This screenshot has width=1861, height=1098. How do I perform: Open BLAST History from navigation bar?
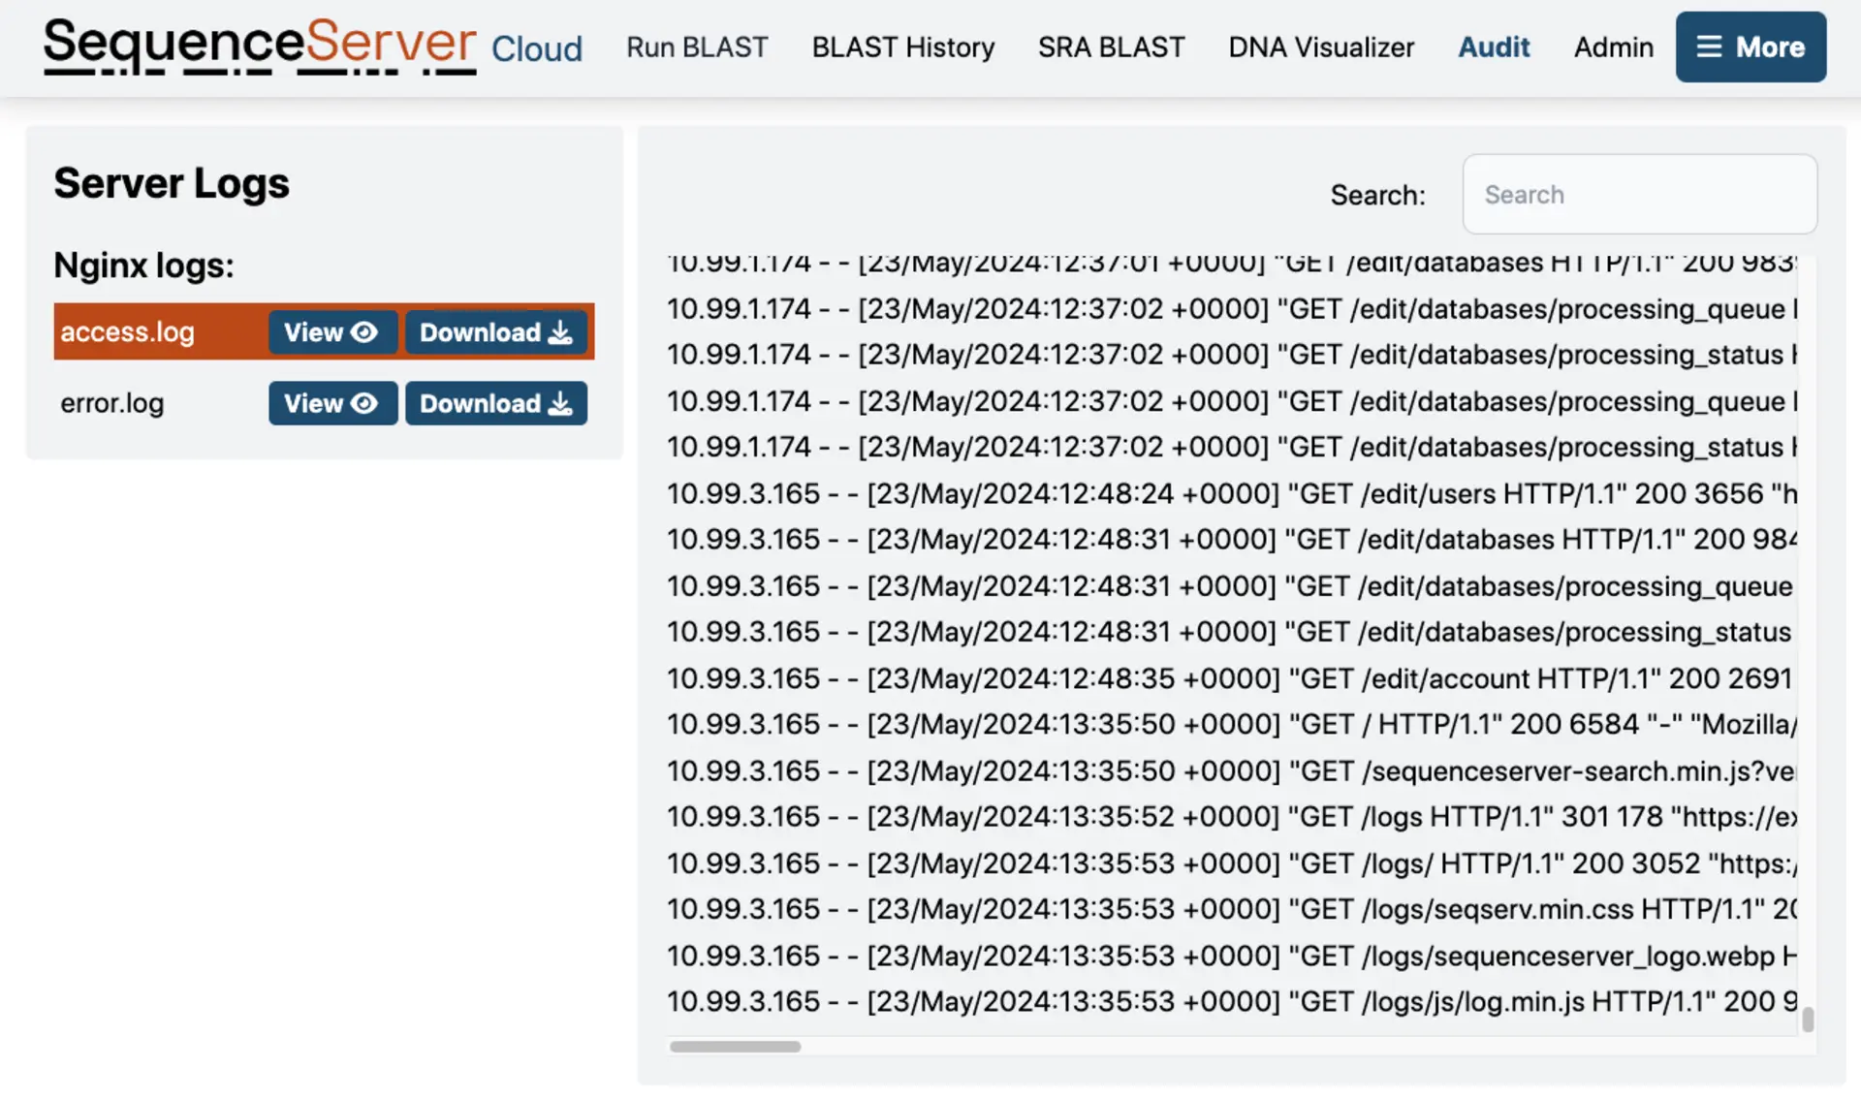(903, 47)
